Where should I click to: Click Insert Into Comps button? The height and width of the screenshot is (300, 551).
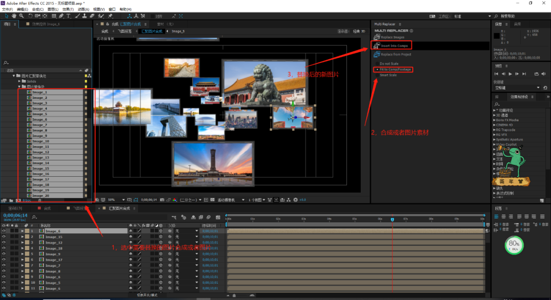[x=394, y=46]
